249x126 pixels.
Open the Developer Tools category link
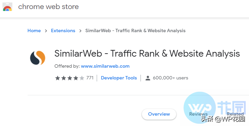[x=119, y=78]
